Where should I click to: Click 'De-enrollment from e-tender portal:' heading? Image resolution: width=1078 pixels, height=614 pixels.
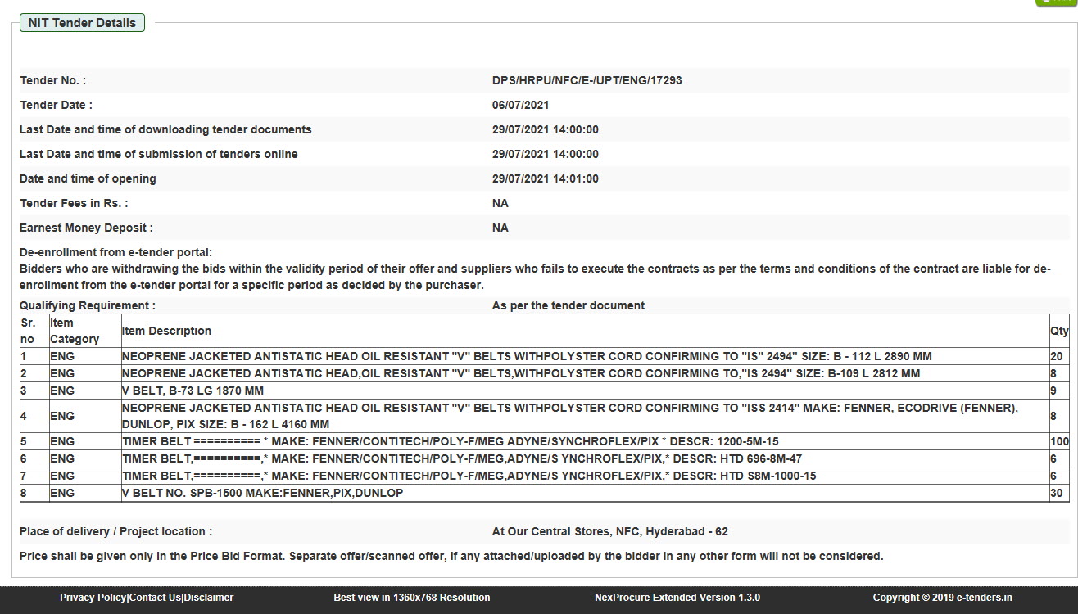(115, 252)
